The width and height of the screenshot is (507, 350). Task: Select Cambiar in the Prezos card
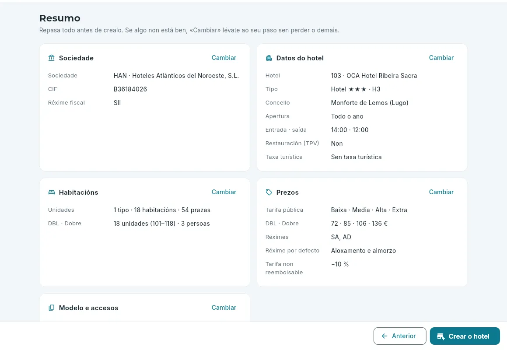coord(441,192)
